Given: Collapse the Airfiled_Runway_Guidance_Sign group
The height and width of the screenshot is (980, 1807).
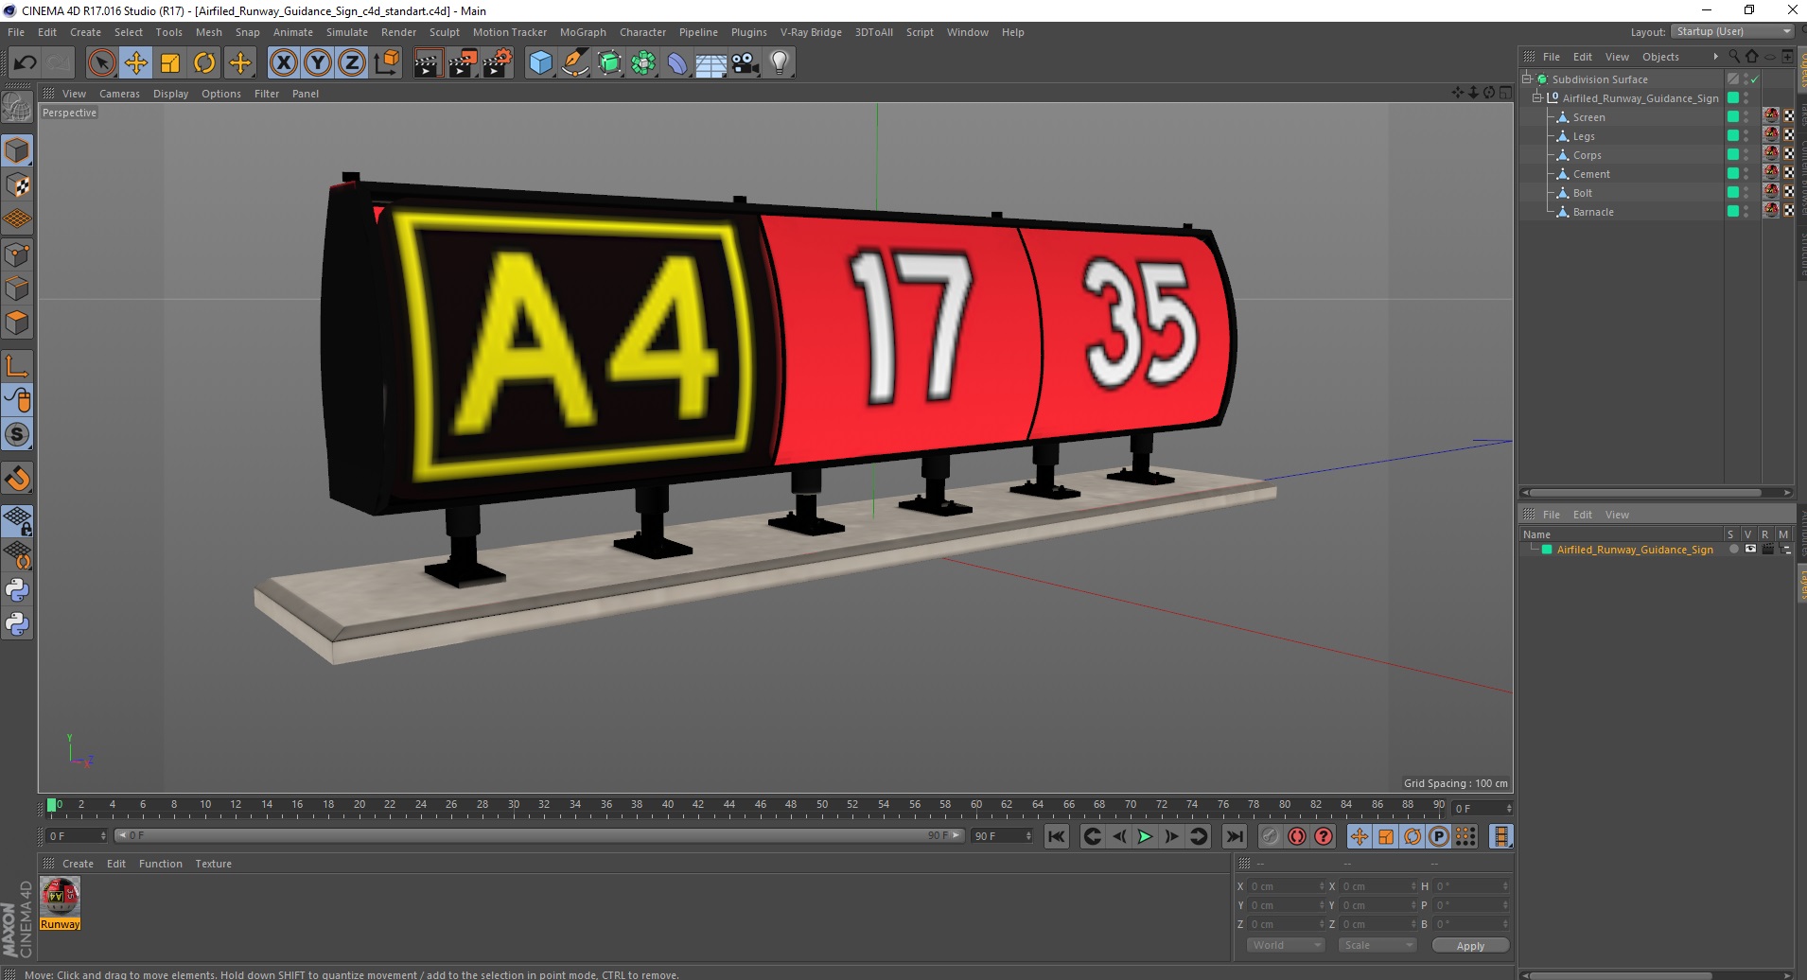Looking at the screenshot, I should [1537, 98].
